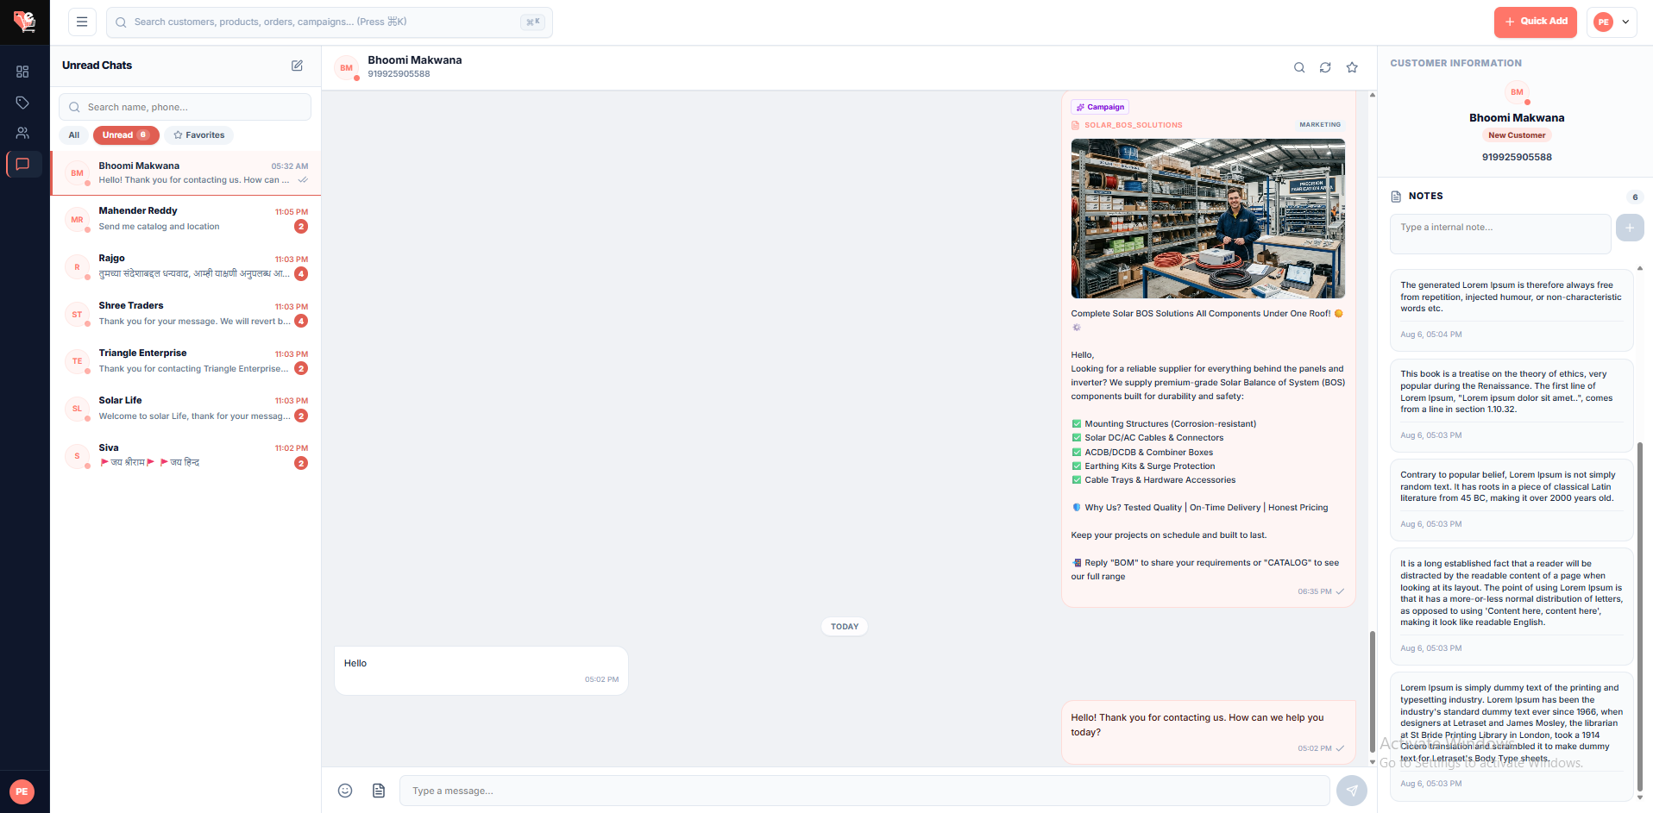
Task: Click the BM avatar in chat header
Action: tap(347, 68)
